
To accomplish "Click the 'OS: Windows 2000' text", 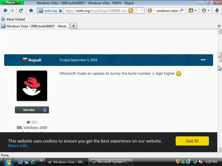I will click(x=32, y=128).
